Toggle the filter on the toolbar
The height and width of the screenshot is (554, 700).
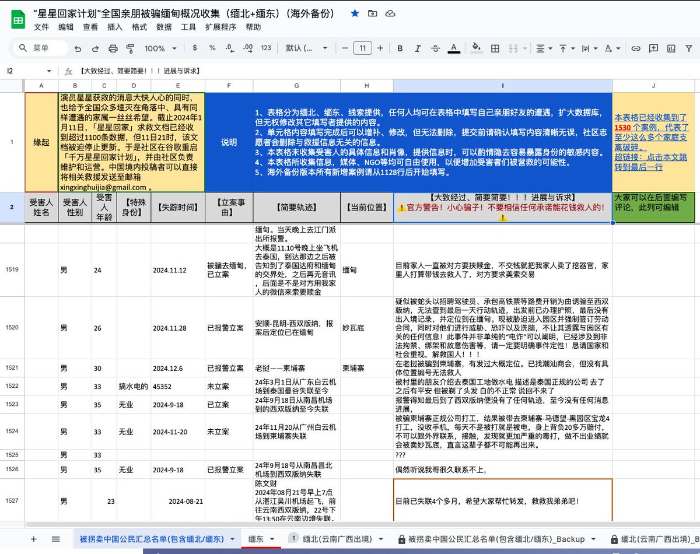689,48
